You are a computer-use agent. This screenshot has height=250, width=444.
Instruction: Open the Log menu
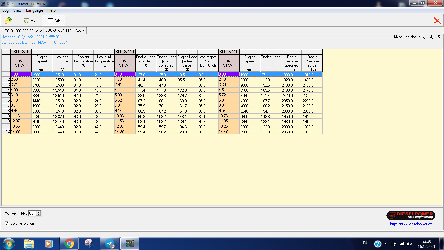pyautogui.click(x=6, y=10)
